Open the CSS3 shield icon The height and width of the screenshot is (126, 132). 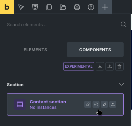coord(35,7)
